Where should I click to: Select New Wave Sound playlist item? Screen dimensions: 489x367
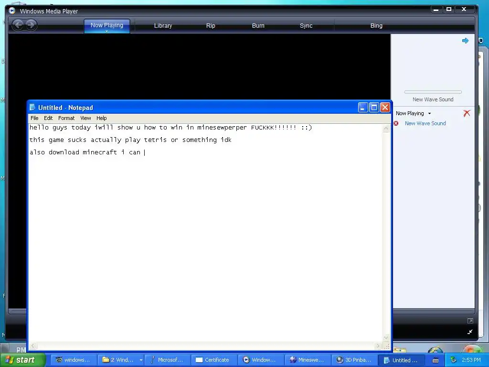point(425,123)
